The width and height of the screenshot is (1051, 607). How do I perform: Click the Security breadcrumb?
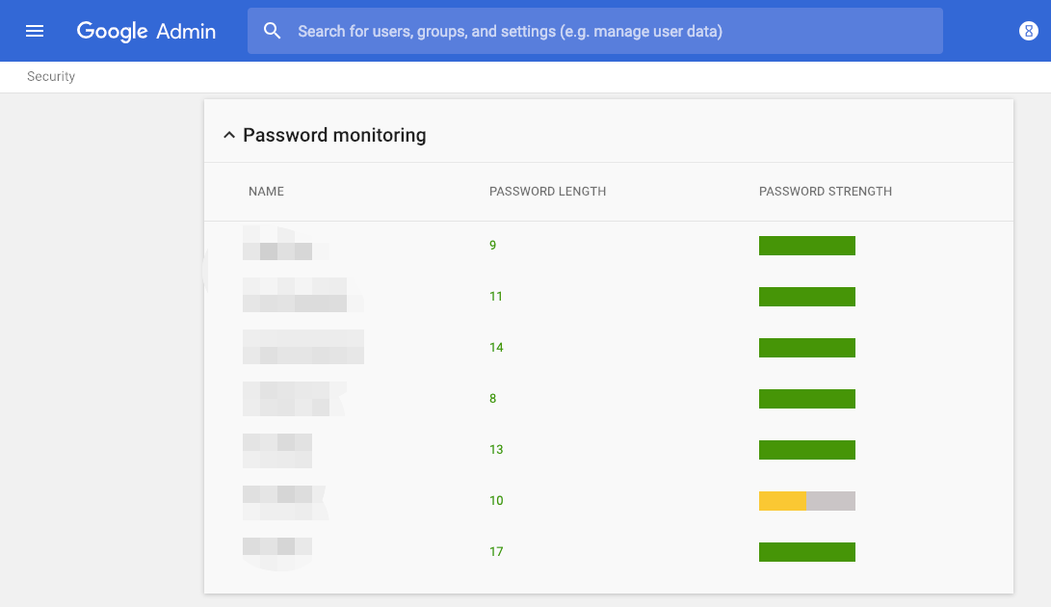[51, 76]
